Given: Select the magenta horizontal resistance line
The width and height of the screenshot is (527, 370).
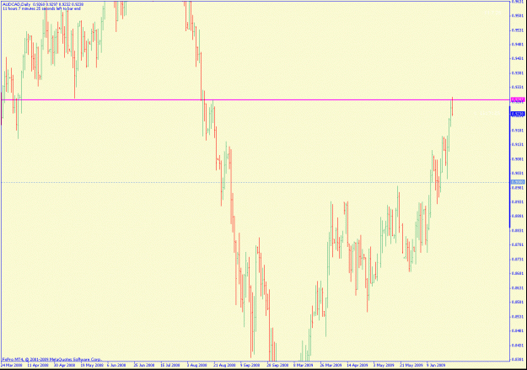Looking at the screenshot, I should pos(255,99).
